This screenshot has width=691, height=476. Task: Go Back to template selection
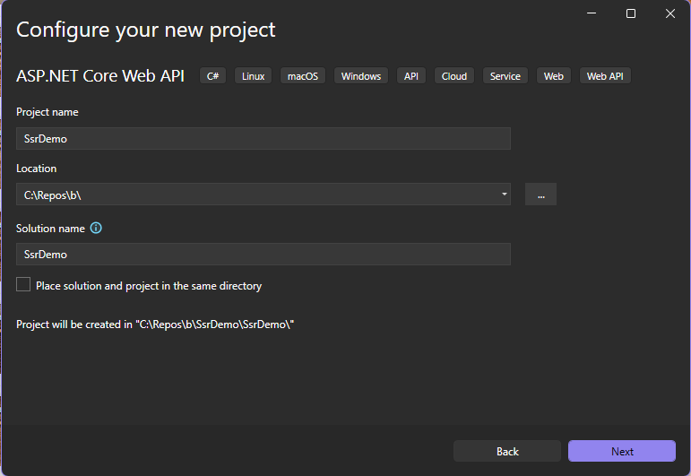[x=507, y=451]
